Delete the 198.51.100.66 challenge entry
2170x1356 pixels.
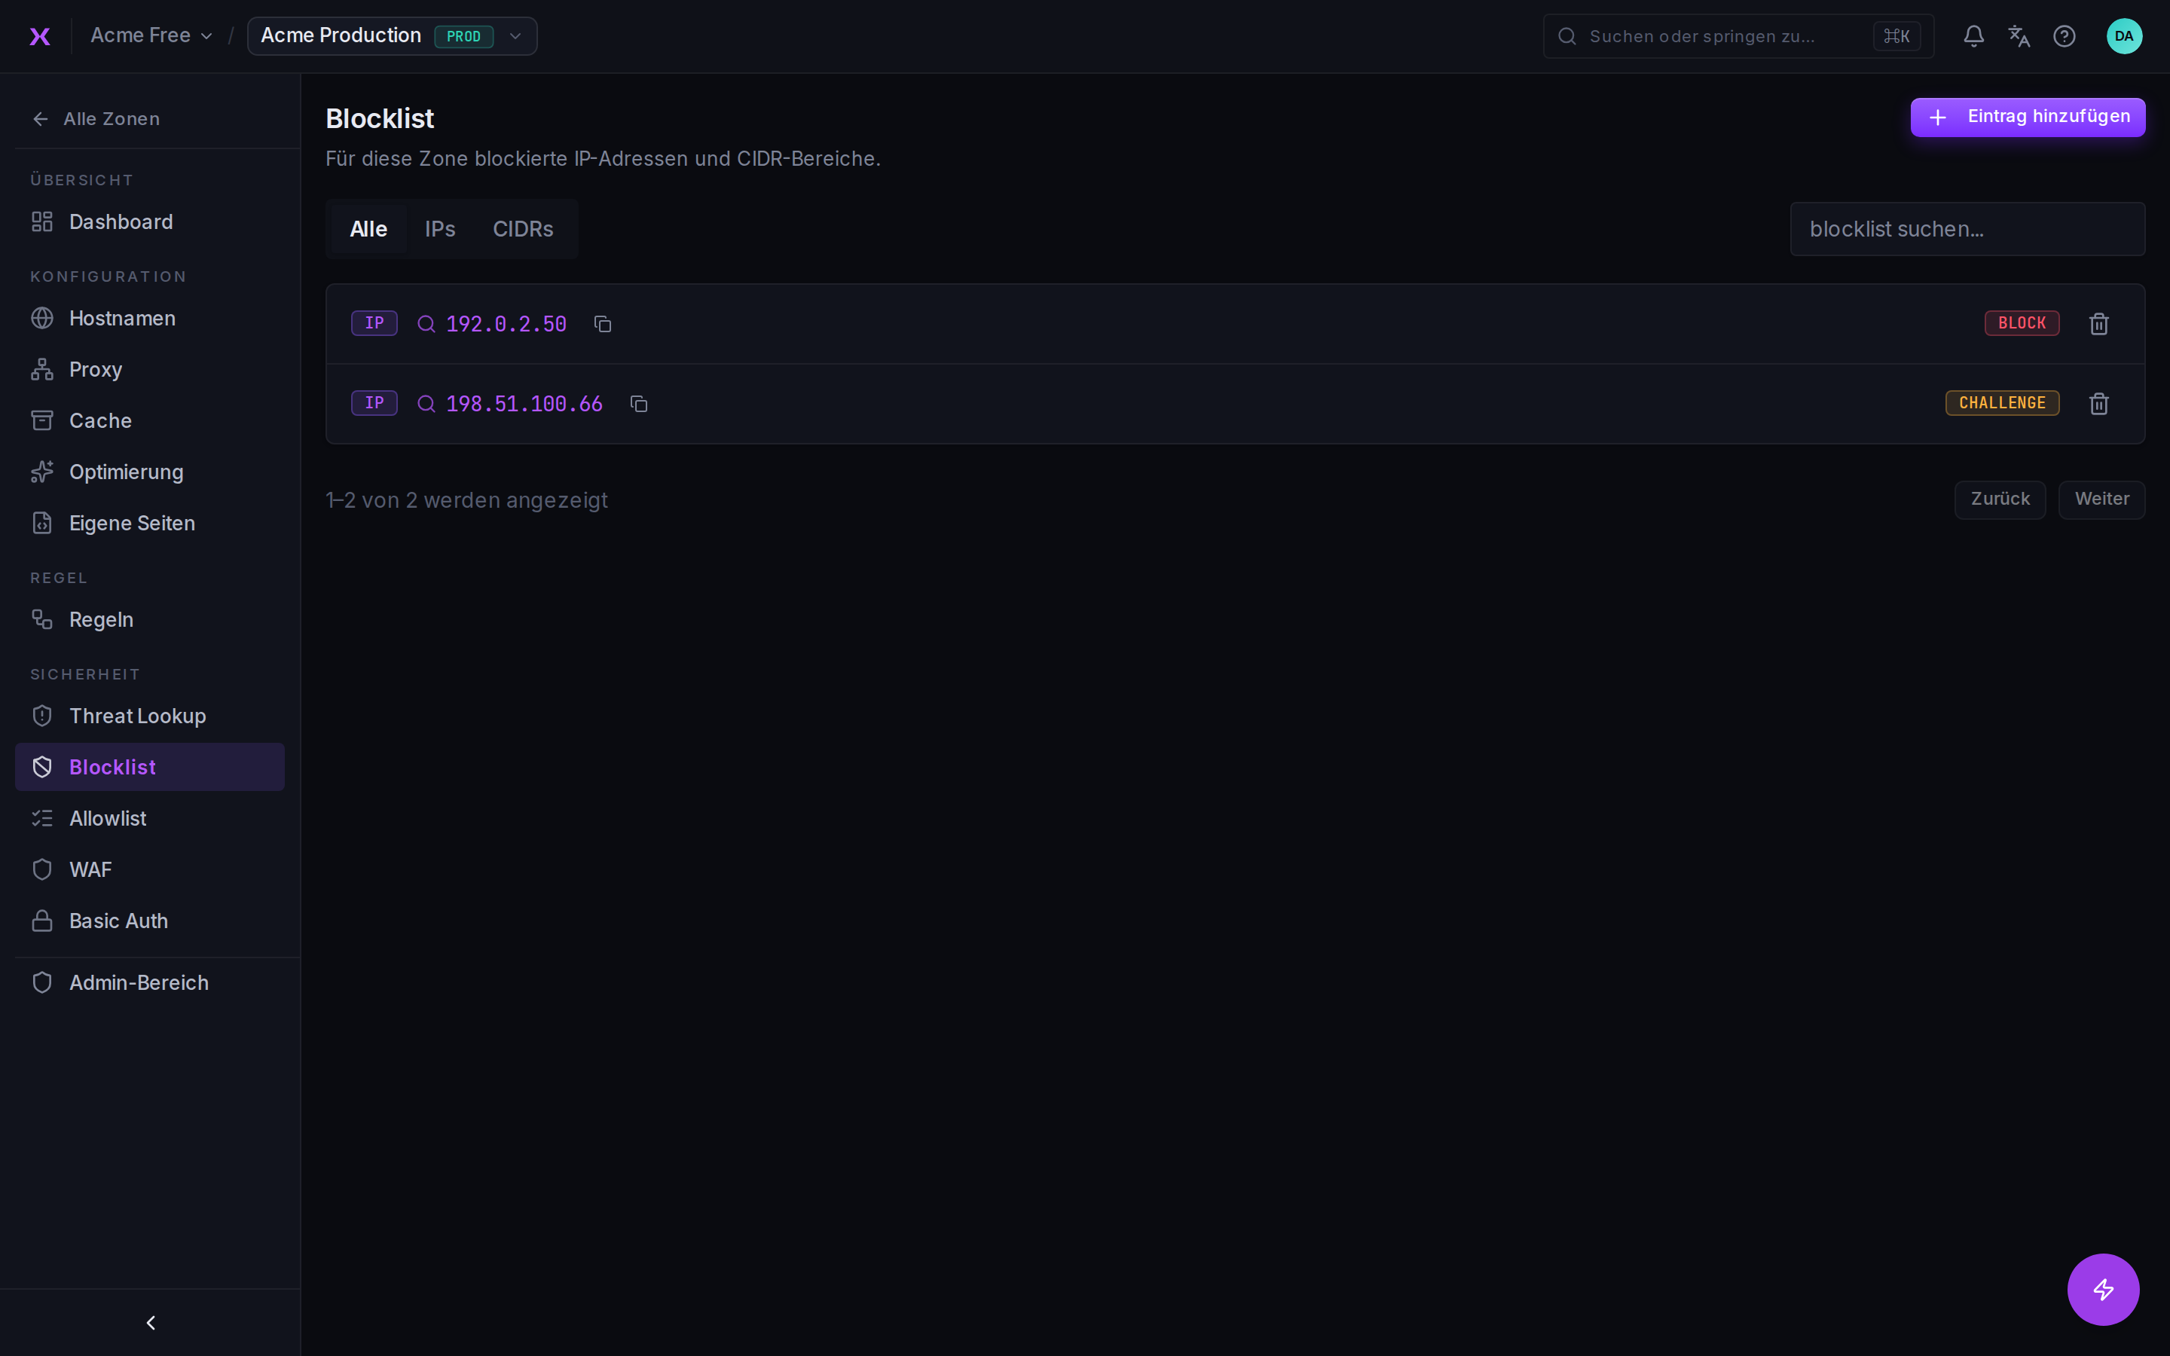[2099, 404]
